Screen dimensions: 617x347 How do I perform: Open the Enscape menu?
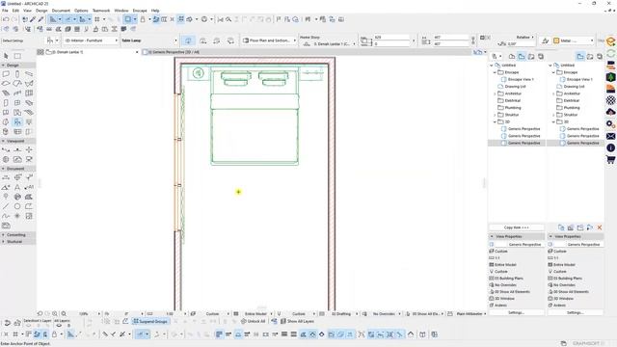[140, 11]
